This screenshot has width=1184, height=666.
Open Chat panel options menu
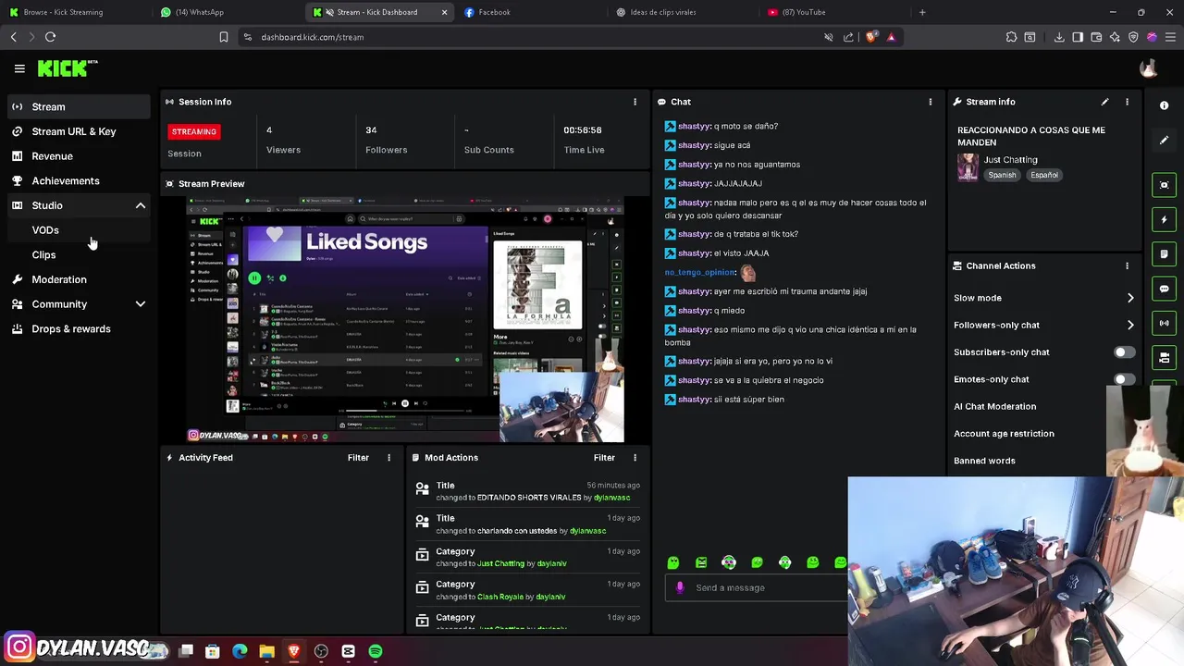coord(931,102)
